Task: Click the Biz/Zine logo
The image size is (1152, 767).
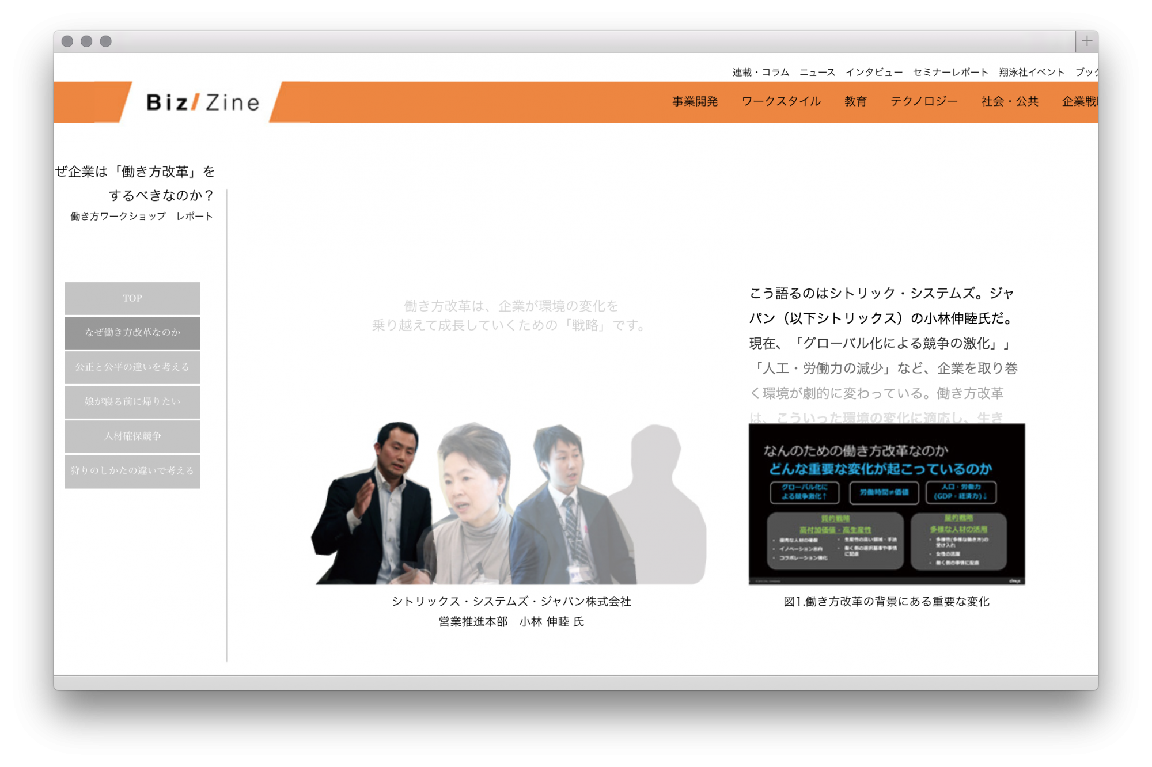Action: [x=202, y=102]
